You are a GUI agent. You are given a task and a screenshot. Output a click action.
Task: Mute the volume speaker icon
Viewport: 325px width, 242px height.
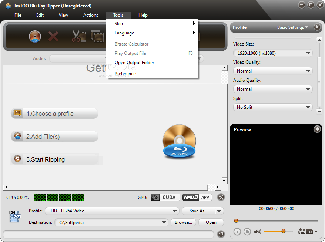257,231
